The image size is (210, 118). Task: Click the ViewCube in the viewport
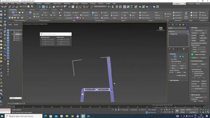point(161,29)
